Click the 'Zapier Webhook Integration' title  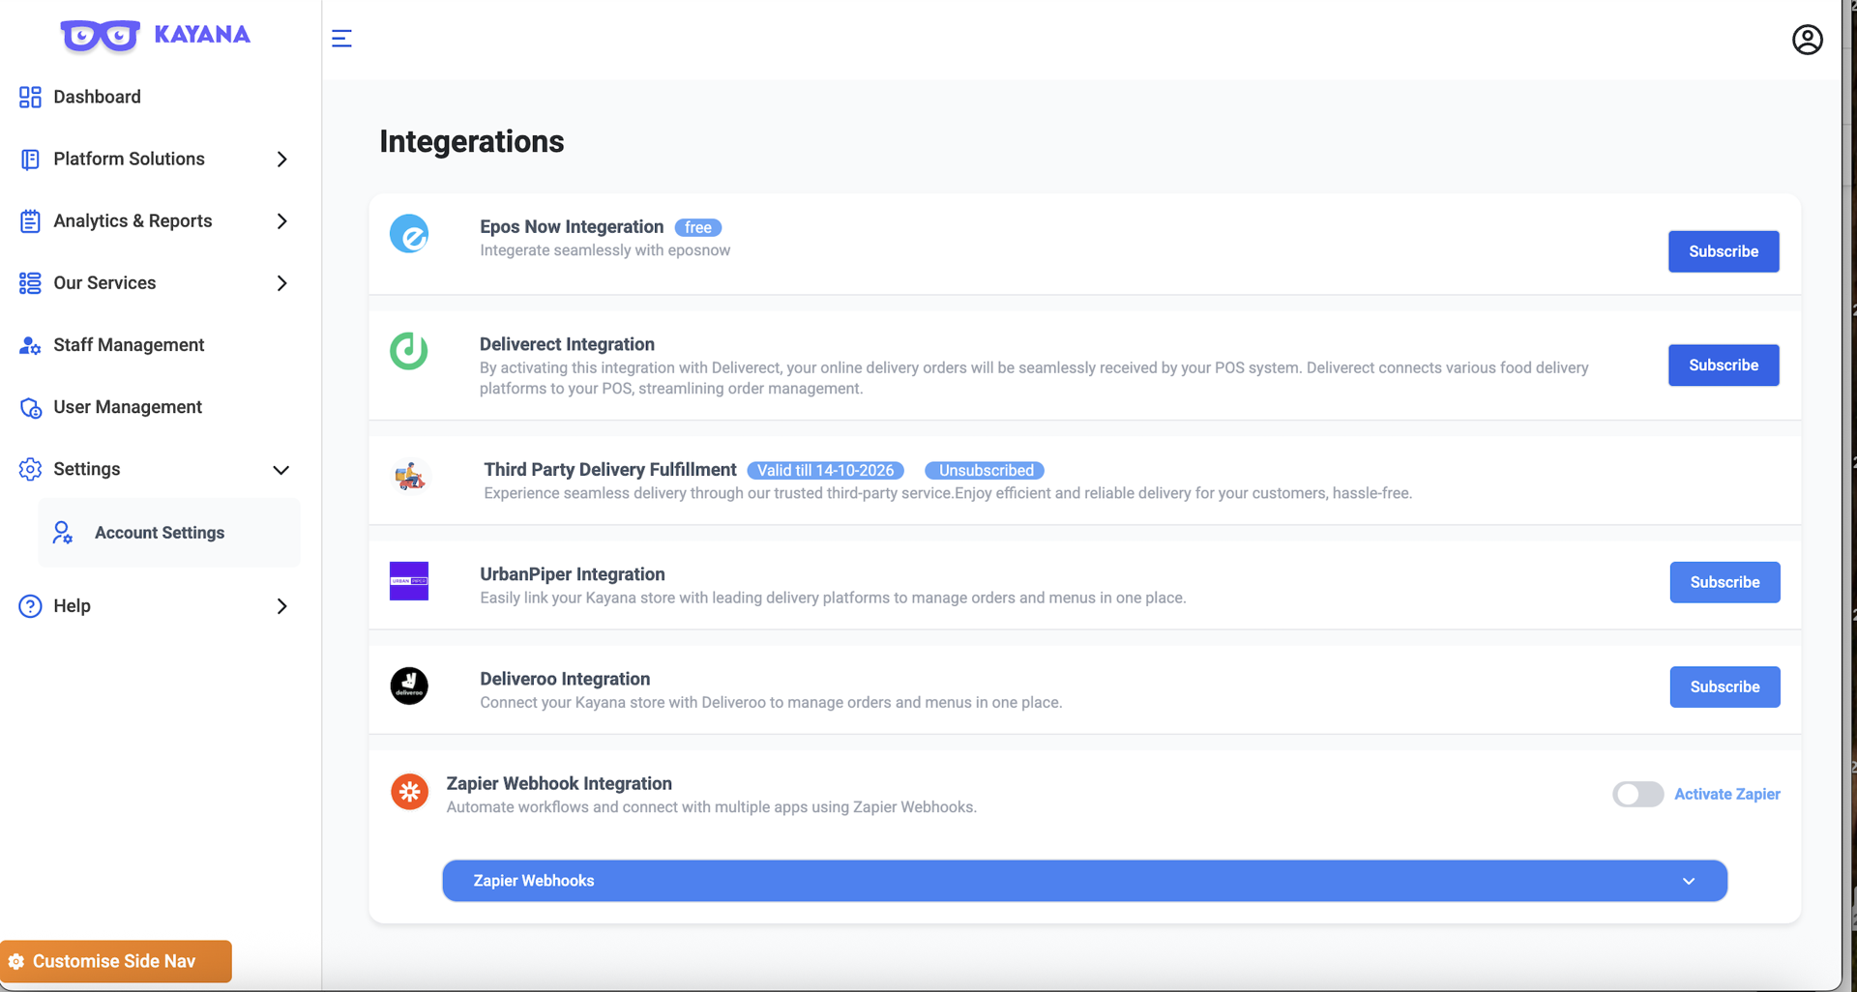tap(558, 783)
